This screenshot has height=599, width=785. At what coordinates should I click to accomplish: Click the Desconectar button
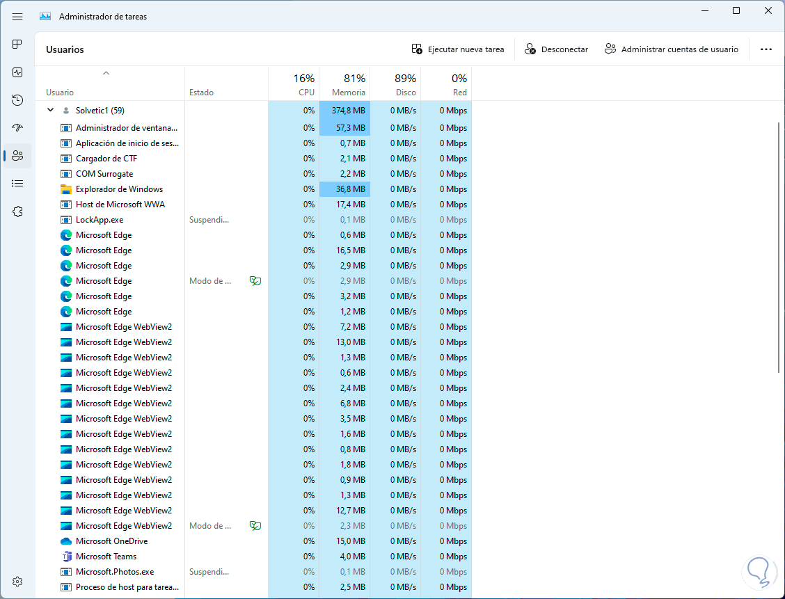(556, 49)
